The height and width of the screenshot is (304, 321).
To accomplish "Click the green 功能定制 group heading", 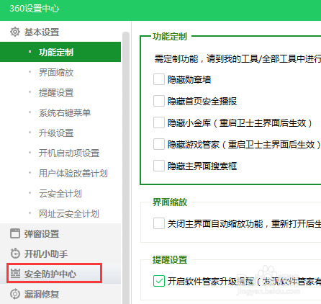I will pos(170,37).
